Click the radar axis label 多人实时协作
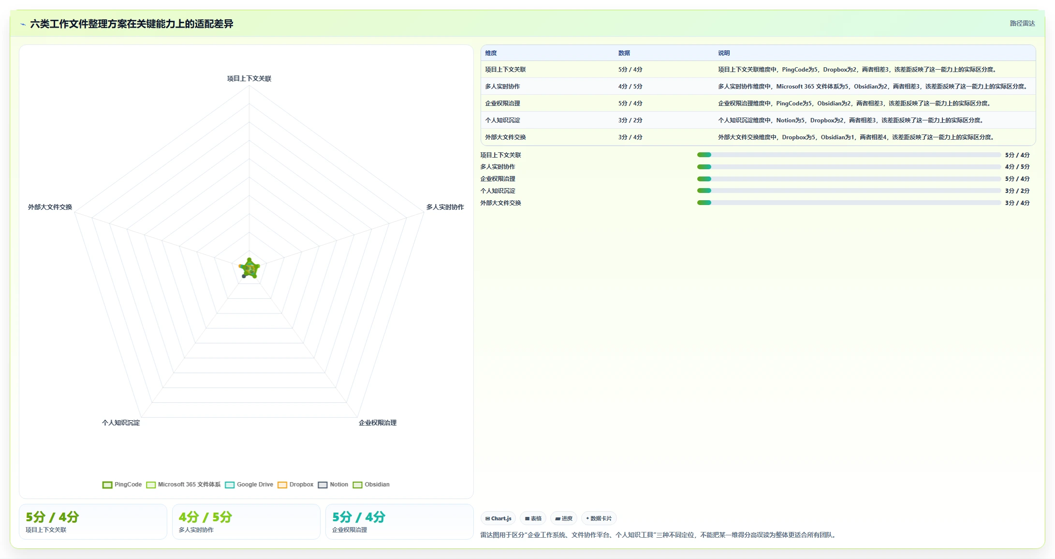The image size is (1055, 559). point(445,207)
